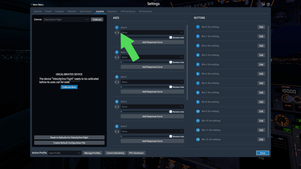Enable Reverse Axis for Axis 4

click(171, 136)
